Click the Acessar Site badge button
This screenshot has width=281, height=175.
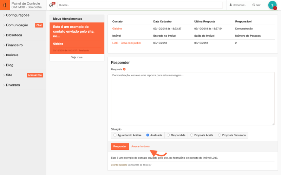click(35, 75)
